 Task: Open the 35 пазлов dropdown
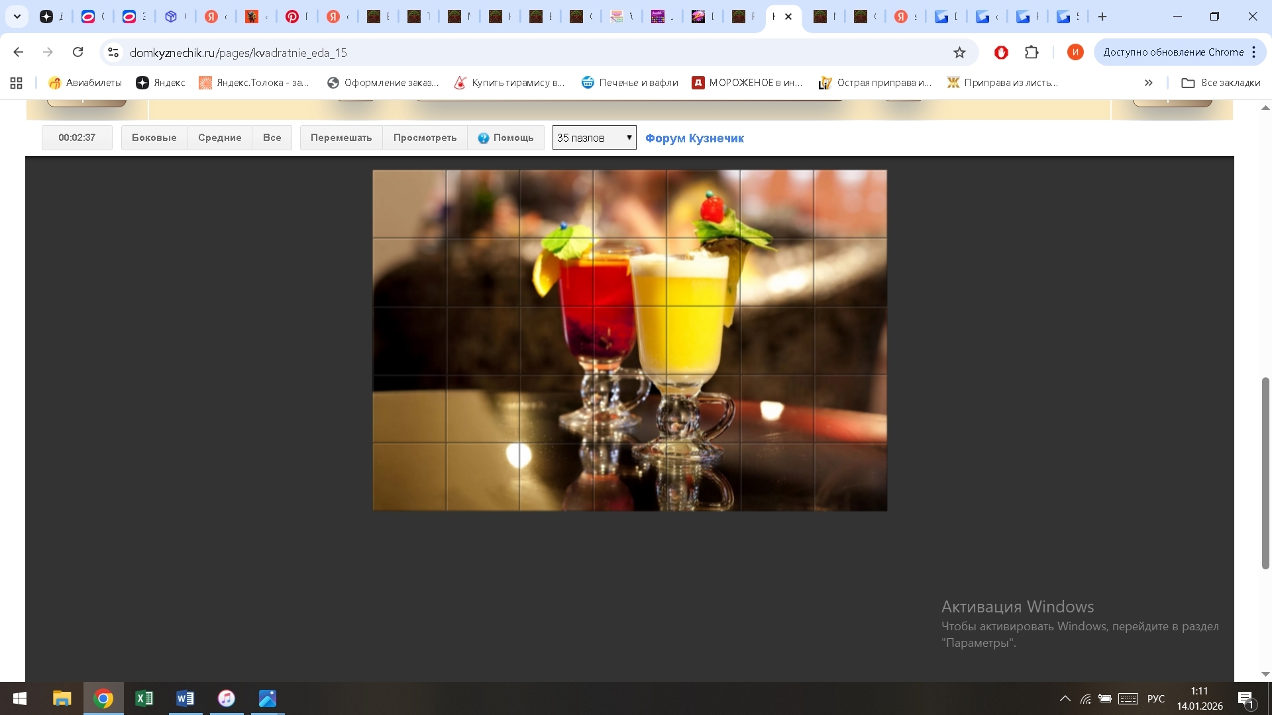click(594, 138)
